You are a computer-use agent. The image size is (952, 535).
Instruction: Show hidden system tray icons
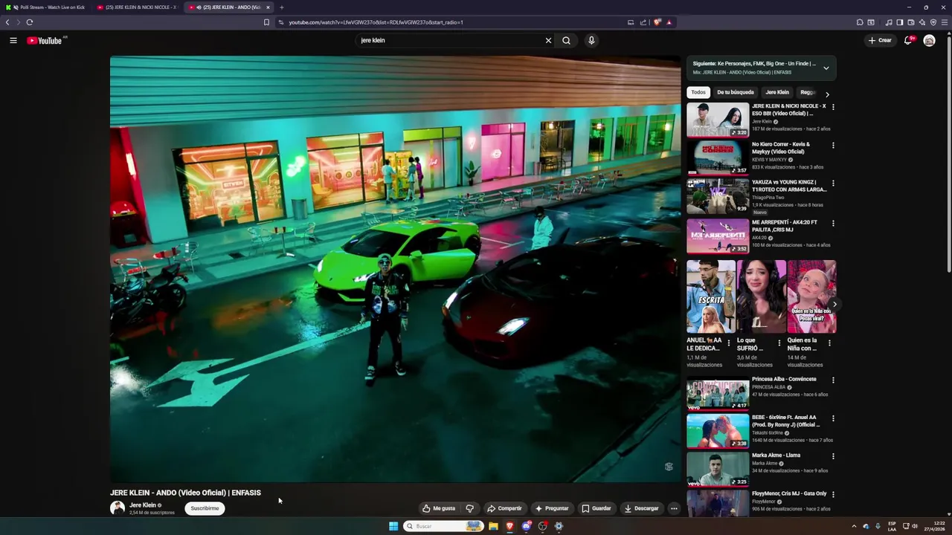(854, 526)
